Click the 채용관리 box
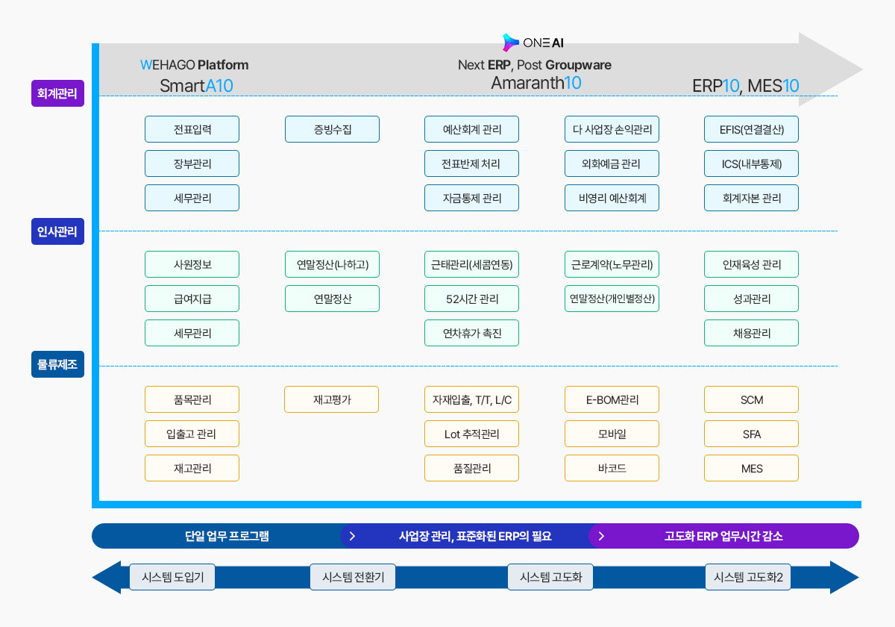This screenshot has height=627, width=895. click(752, 333)
